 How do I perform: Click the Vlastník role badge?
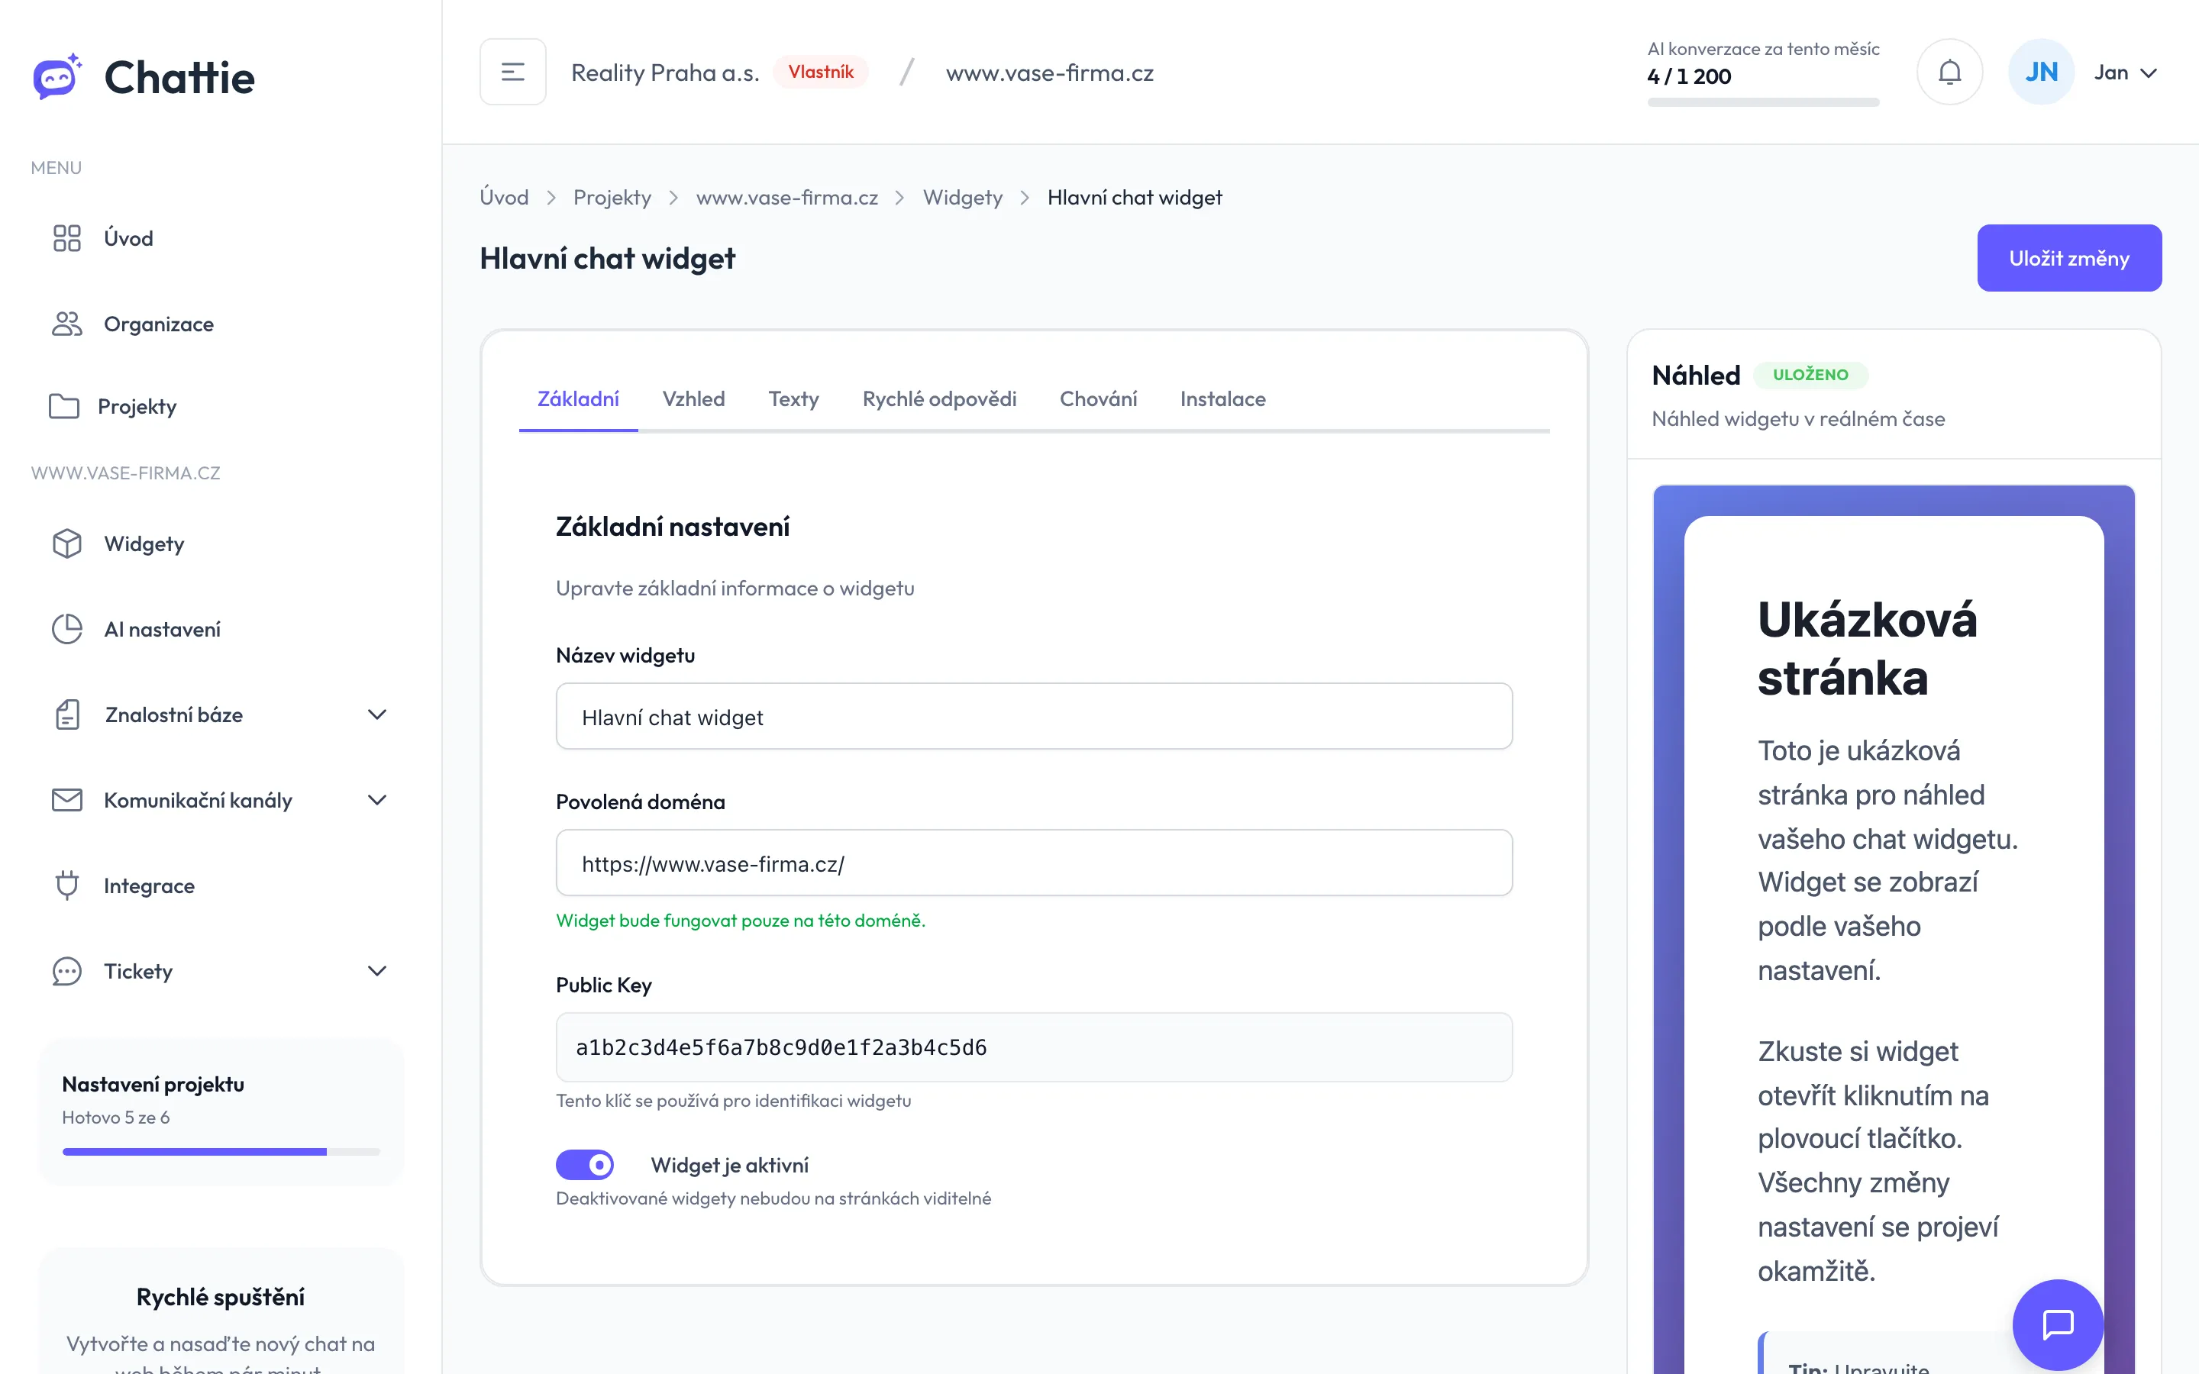click(821, 72)
